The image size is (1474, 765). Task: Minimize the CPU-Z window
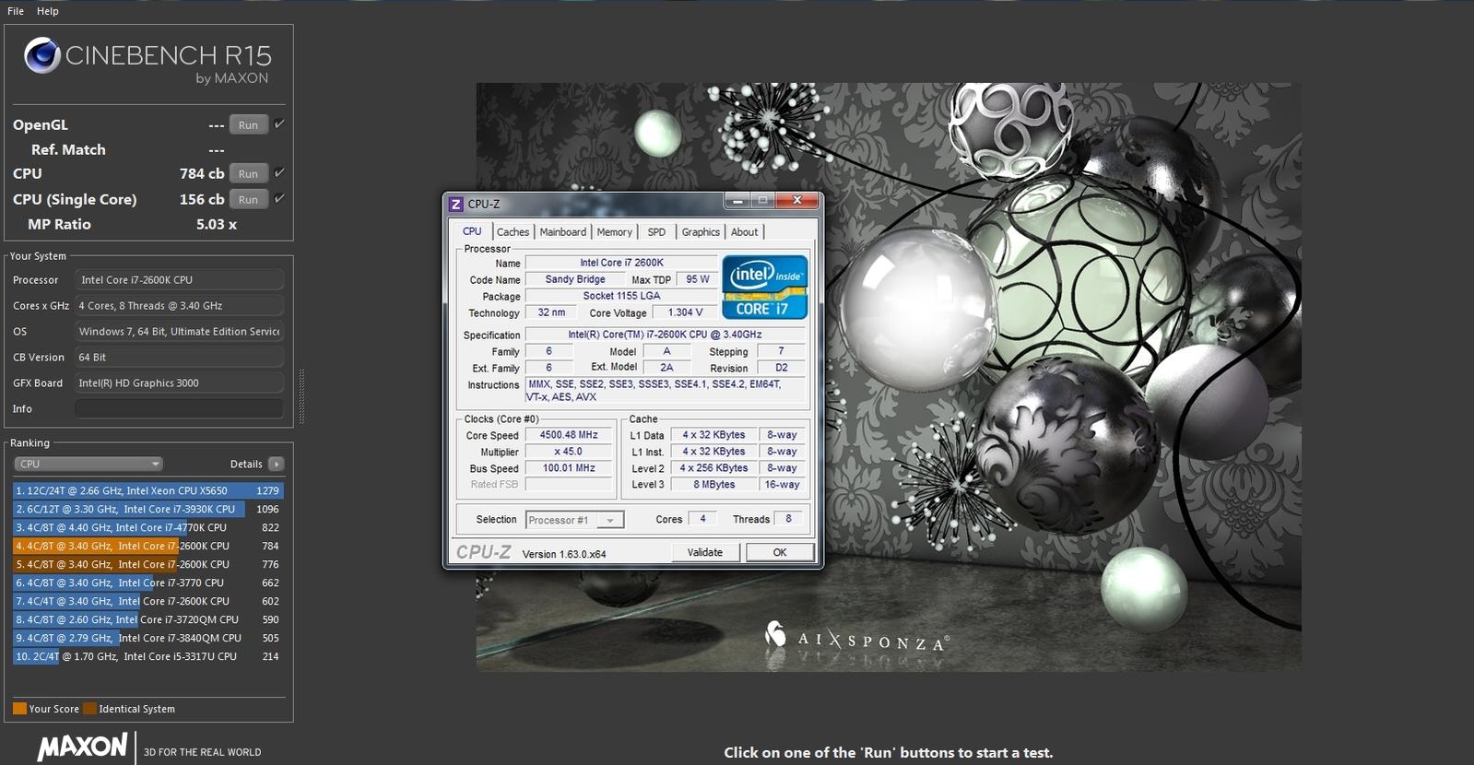pyautogui.click(x=737, y=200)
